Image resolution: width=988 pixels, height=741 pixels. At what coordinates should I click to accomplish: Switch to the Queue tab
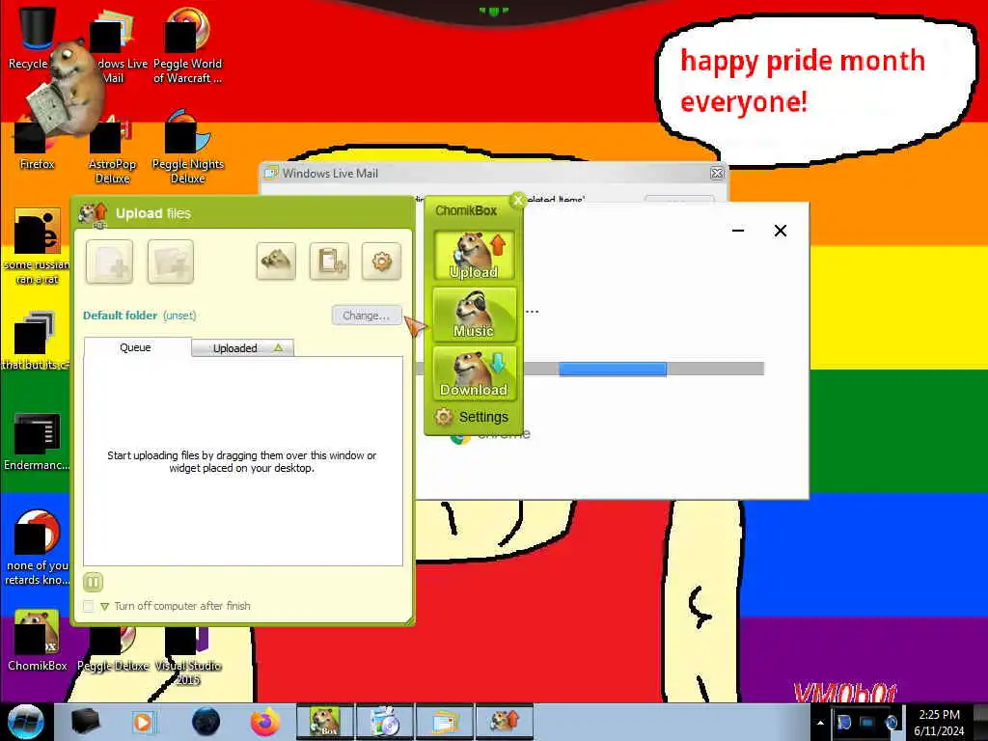click(137, 347)
